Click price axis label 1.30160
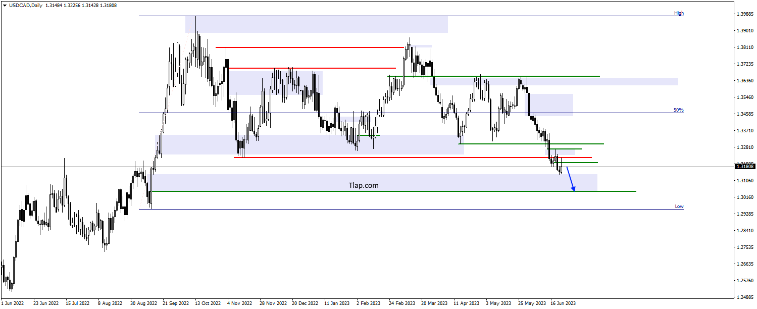This screenshot has height=309, width=757. tap(745, 197)
